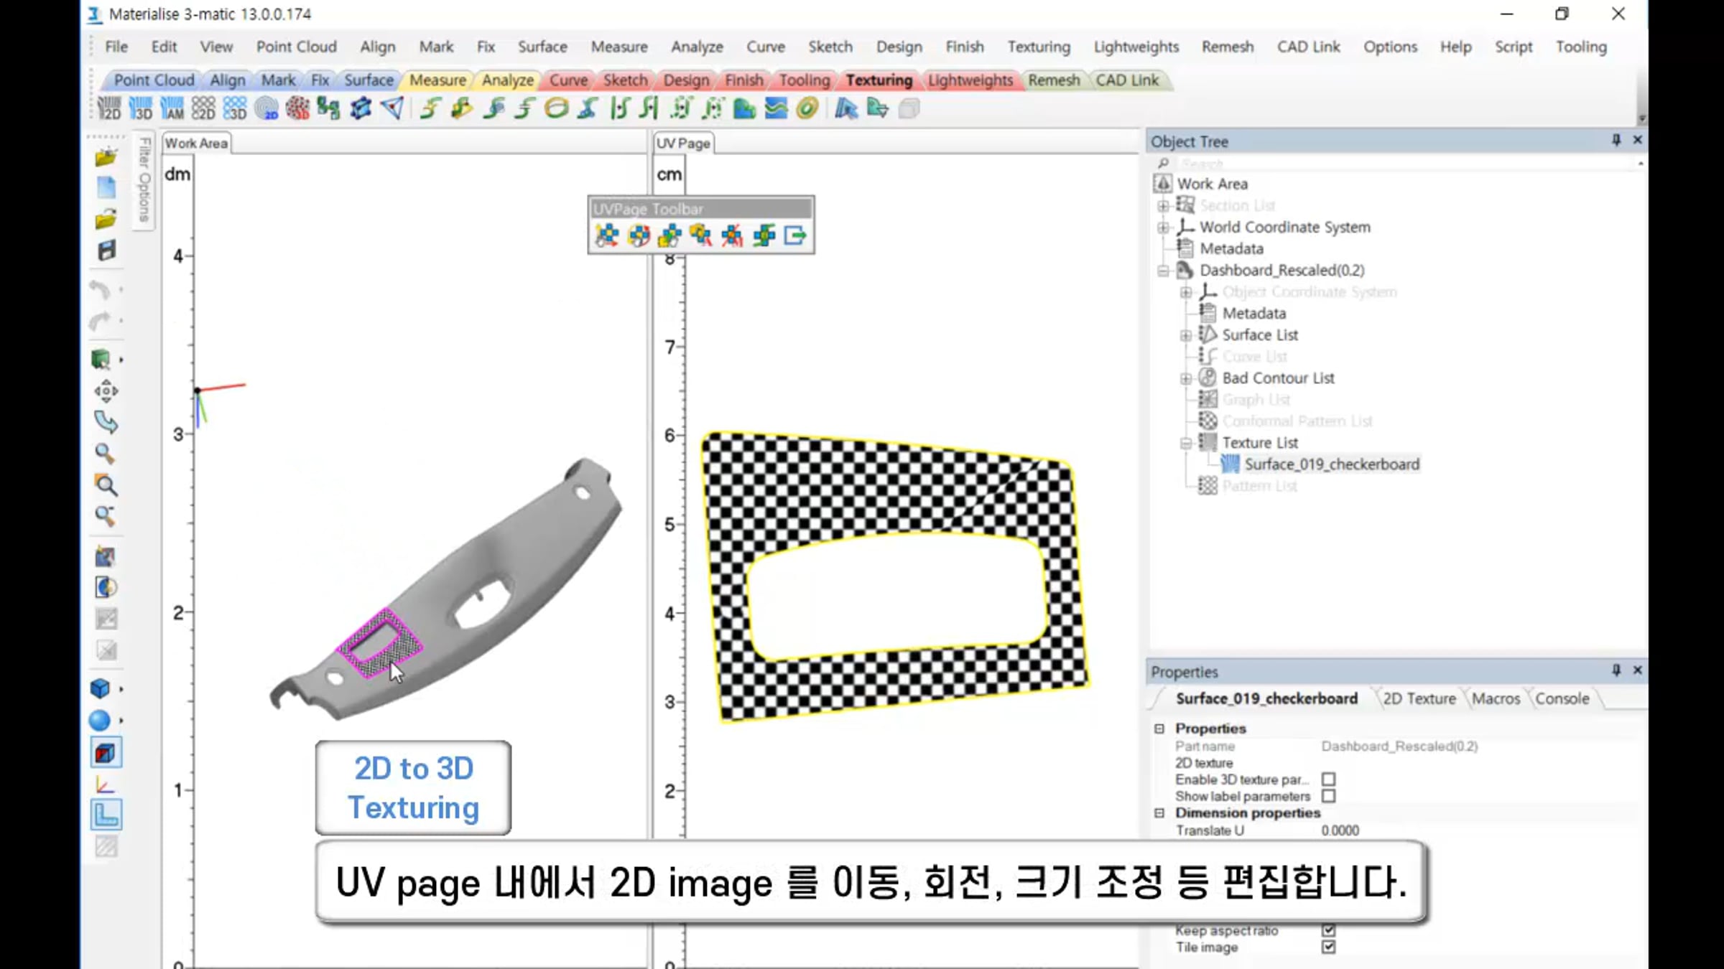The height and width of the screenshot is (969, 1724).
Task: Open the Remesh toolbar tab
Action: click(1053, 80)
